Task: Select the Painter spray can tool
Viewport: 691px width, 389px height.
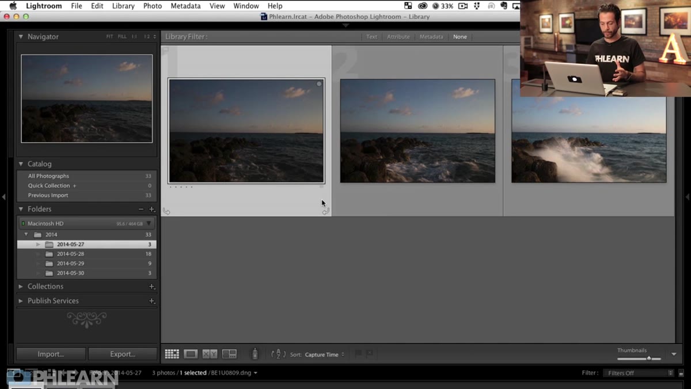Action: [x=255, y=354]
